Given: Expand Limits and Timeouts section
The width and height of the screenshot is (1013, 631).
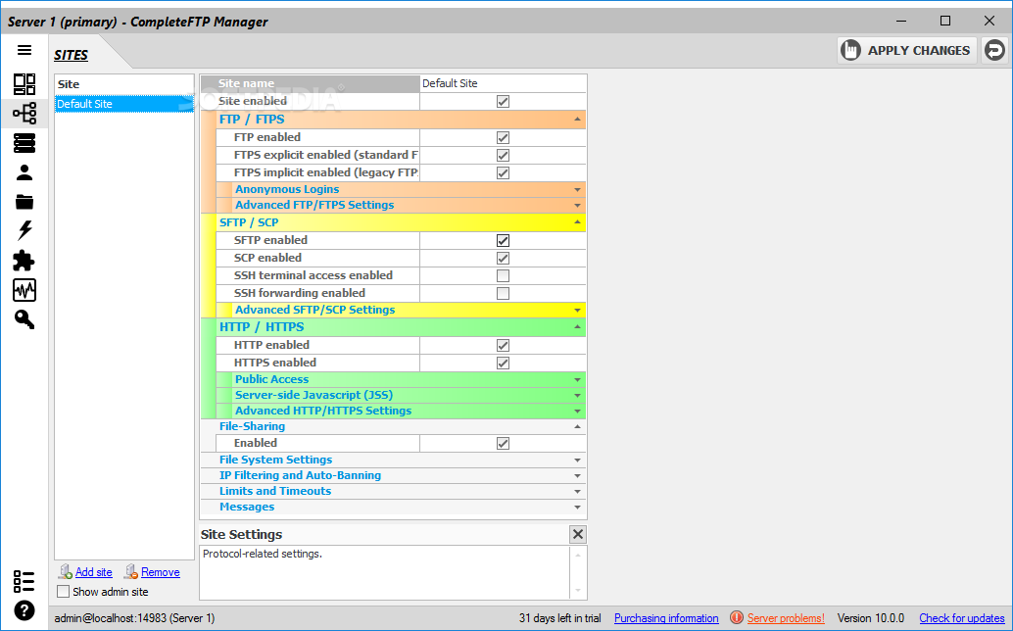Looking at the screenshot, I should pos(577,492).
